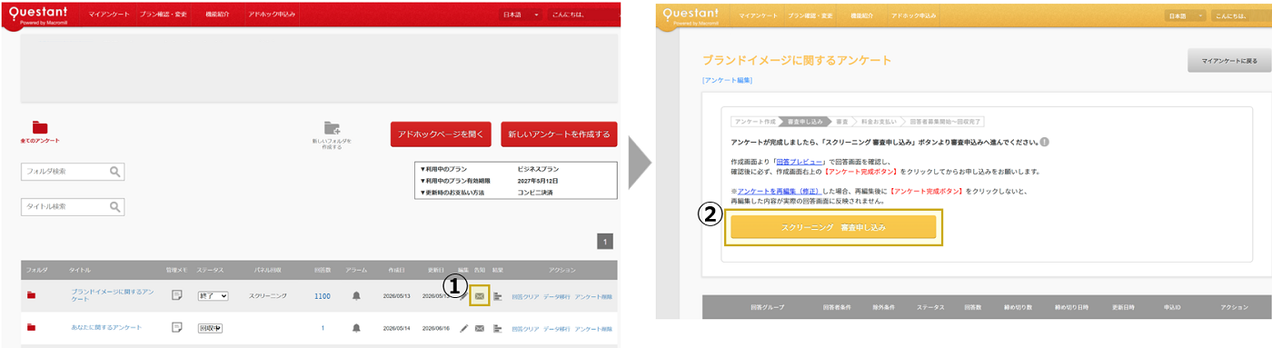Open マイアンケート in yellow header menu
Image resolution: width=1272 pixels, height=348 pixels.
pos(760,16)
